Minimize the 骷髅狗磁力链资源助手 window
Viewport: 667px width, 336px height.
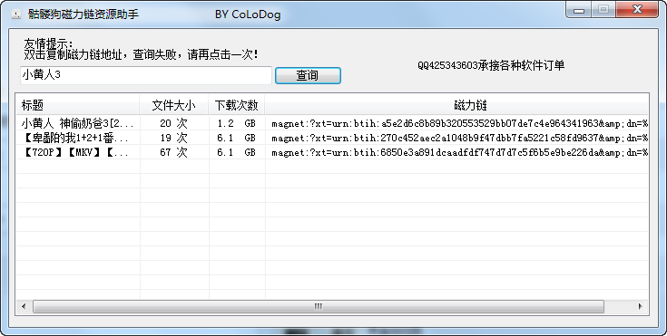(579, 10)
